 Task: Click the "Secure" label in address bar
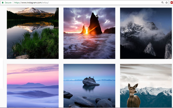point(8,2)
